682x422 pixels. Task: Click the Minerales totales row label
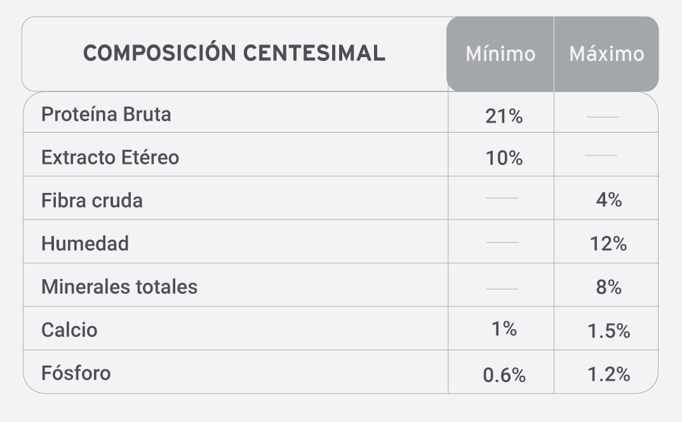point(119,287)
